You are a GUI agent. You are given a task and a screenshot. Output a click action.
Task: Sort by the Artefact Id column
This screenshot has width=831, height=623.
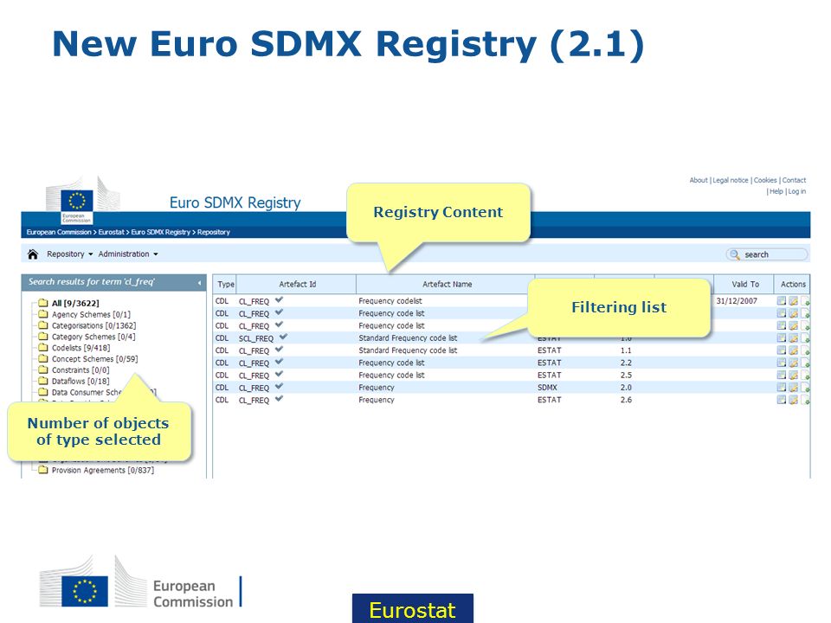(297, 285)
